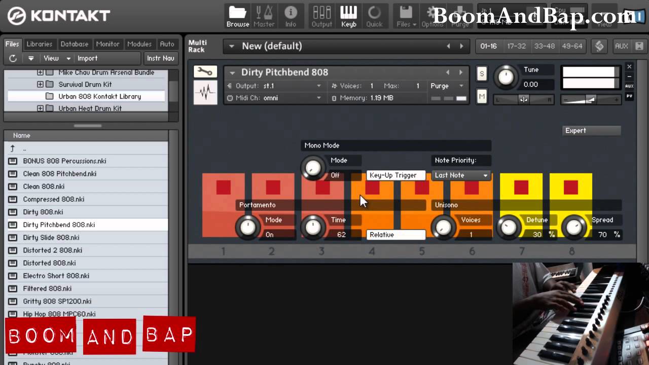This screenshot has width=649, height=365.
Task: Open the Info pane icon
Action: (x=291, y=16)
